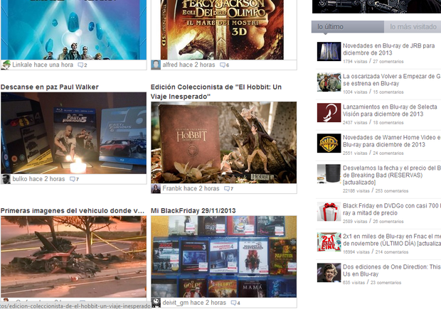Open blue animated movie cover image

(74, 30)
